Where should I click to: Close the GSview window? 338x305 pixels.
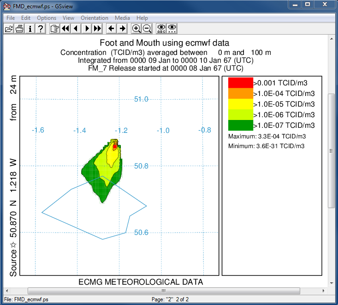[x=325, y=5]
